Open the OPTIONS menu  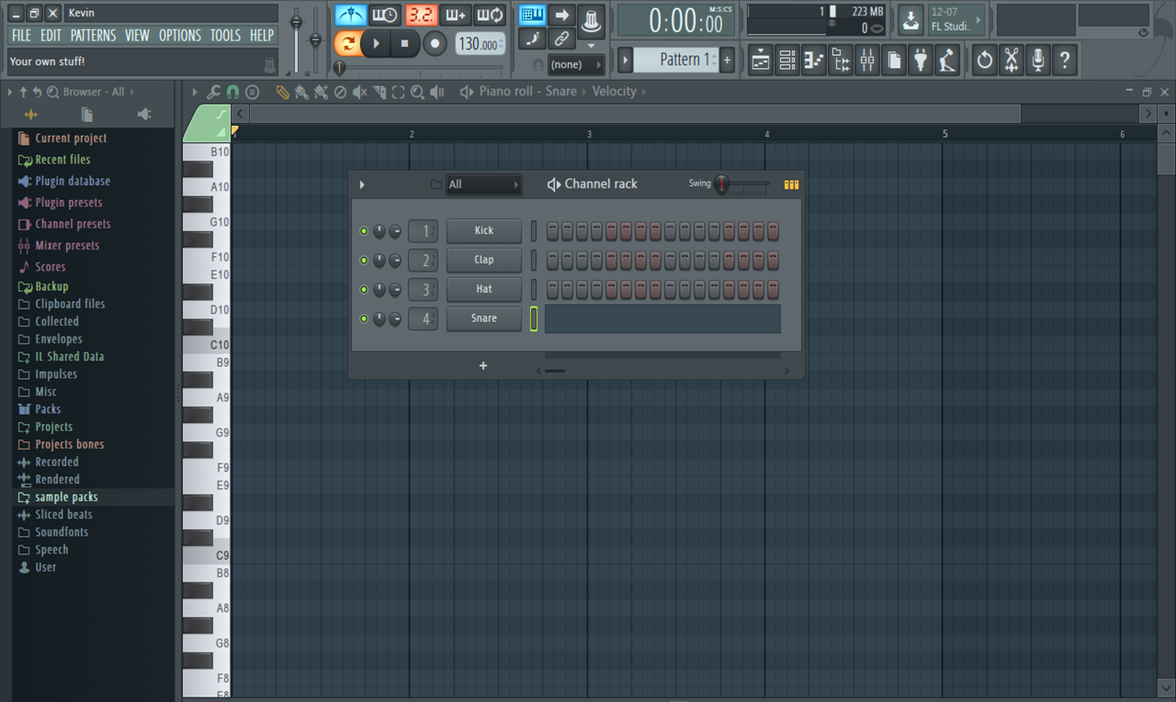coord(180,36)
